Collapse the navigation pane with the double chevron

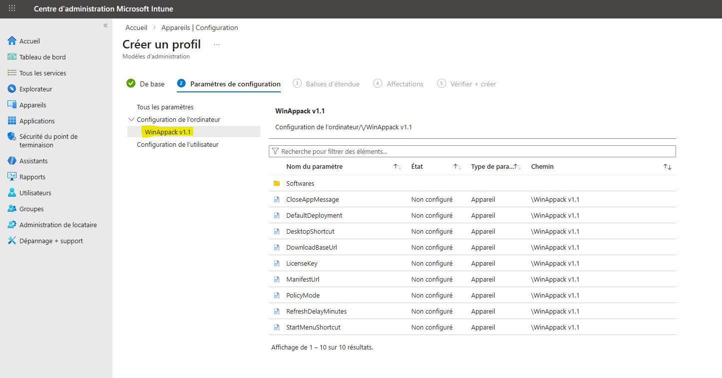point(105,25)
